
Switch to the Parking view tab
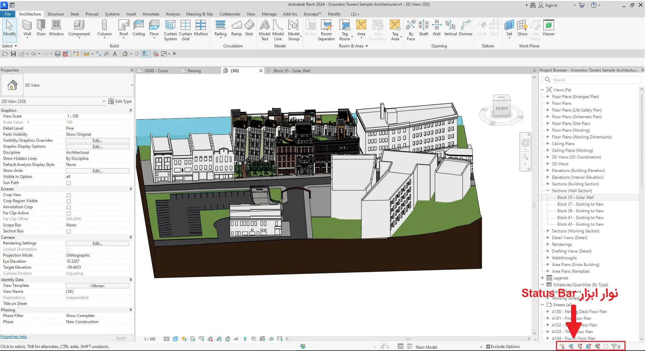pyautogui.click(x=194, y=71)
